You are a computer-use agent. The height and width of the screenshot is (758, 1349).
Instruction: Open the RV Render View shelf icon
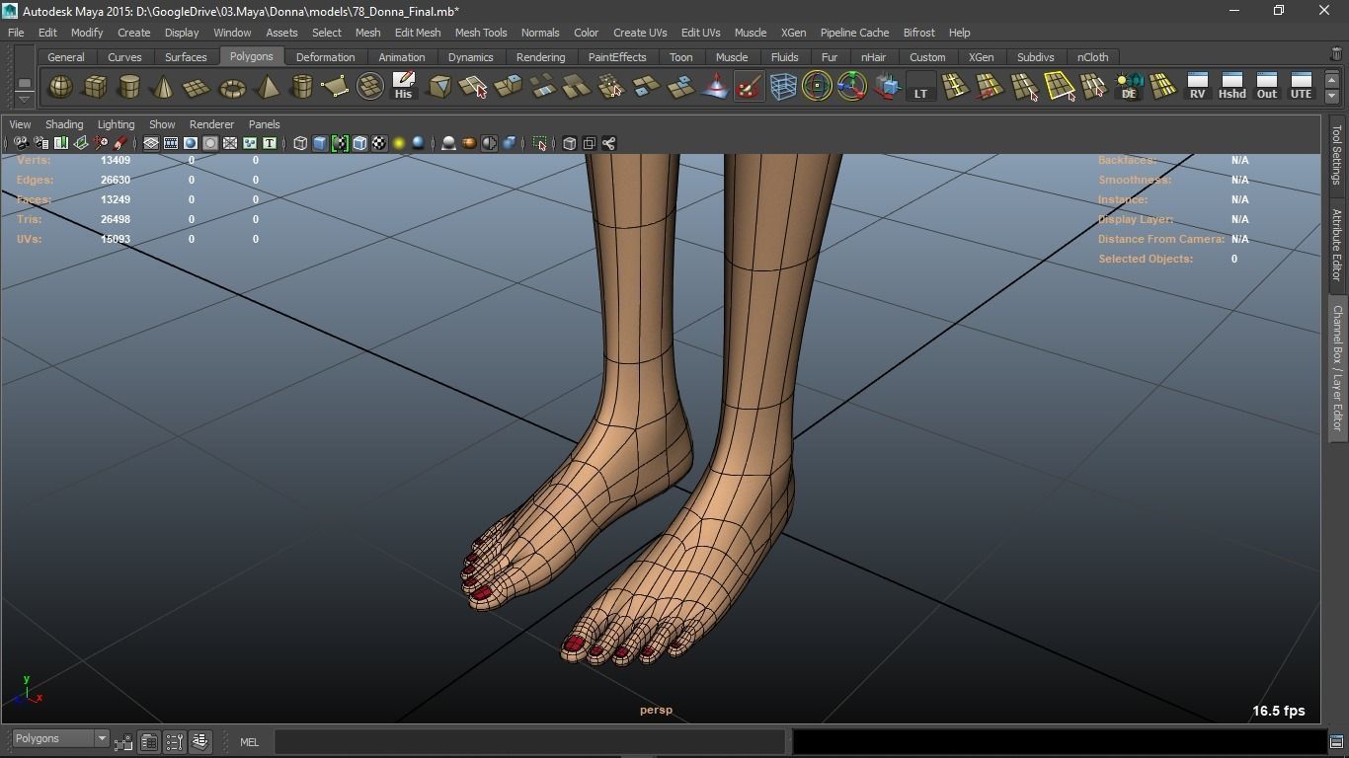[x=1197, y=87]
